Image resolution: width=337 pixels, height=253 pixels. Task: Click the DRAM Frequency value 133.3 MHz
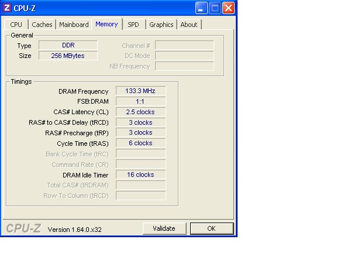(141, 91)
